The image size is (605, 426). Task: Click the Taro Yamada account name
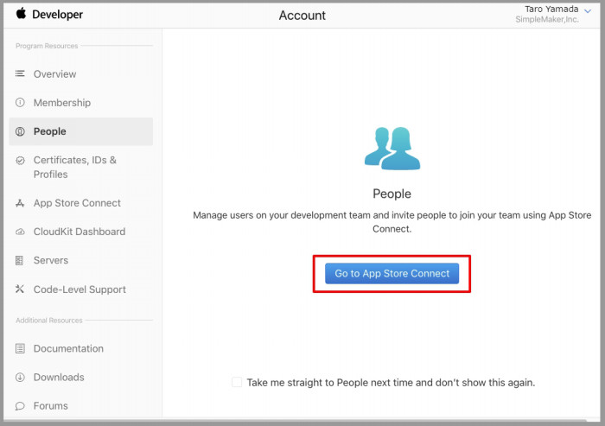[x=551, y=9]
